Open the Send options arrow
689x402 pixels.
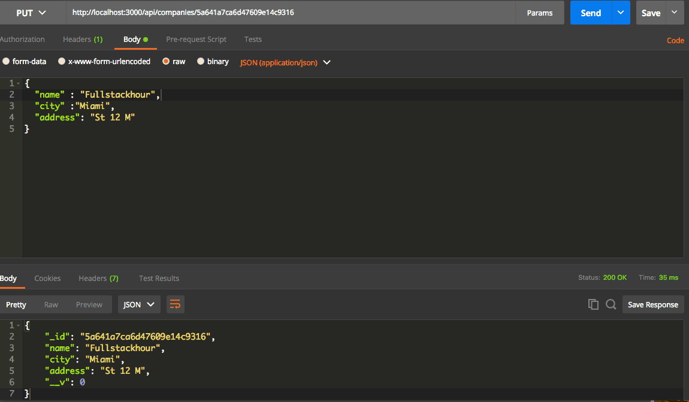[x=621, y=13]
